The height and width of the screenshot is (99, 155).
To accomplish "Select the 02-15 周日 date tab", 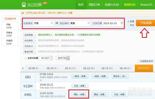I will click(x=144, y=68).
